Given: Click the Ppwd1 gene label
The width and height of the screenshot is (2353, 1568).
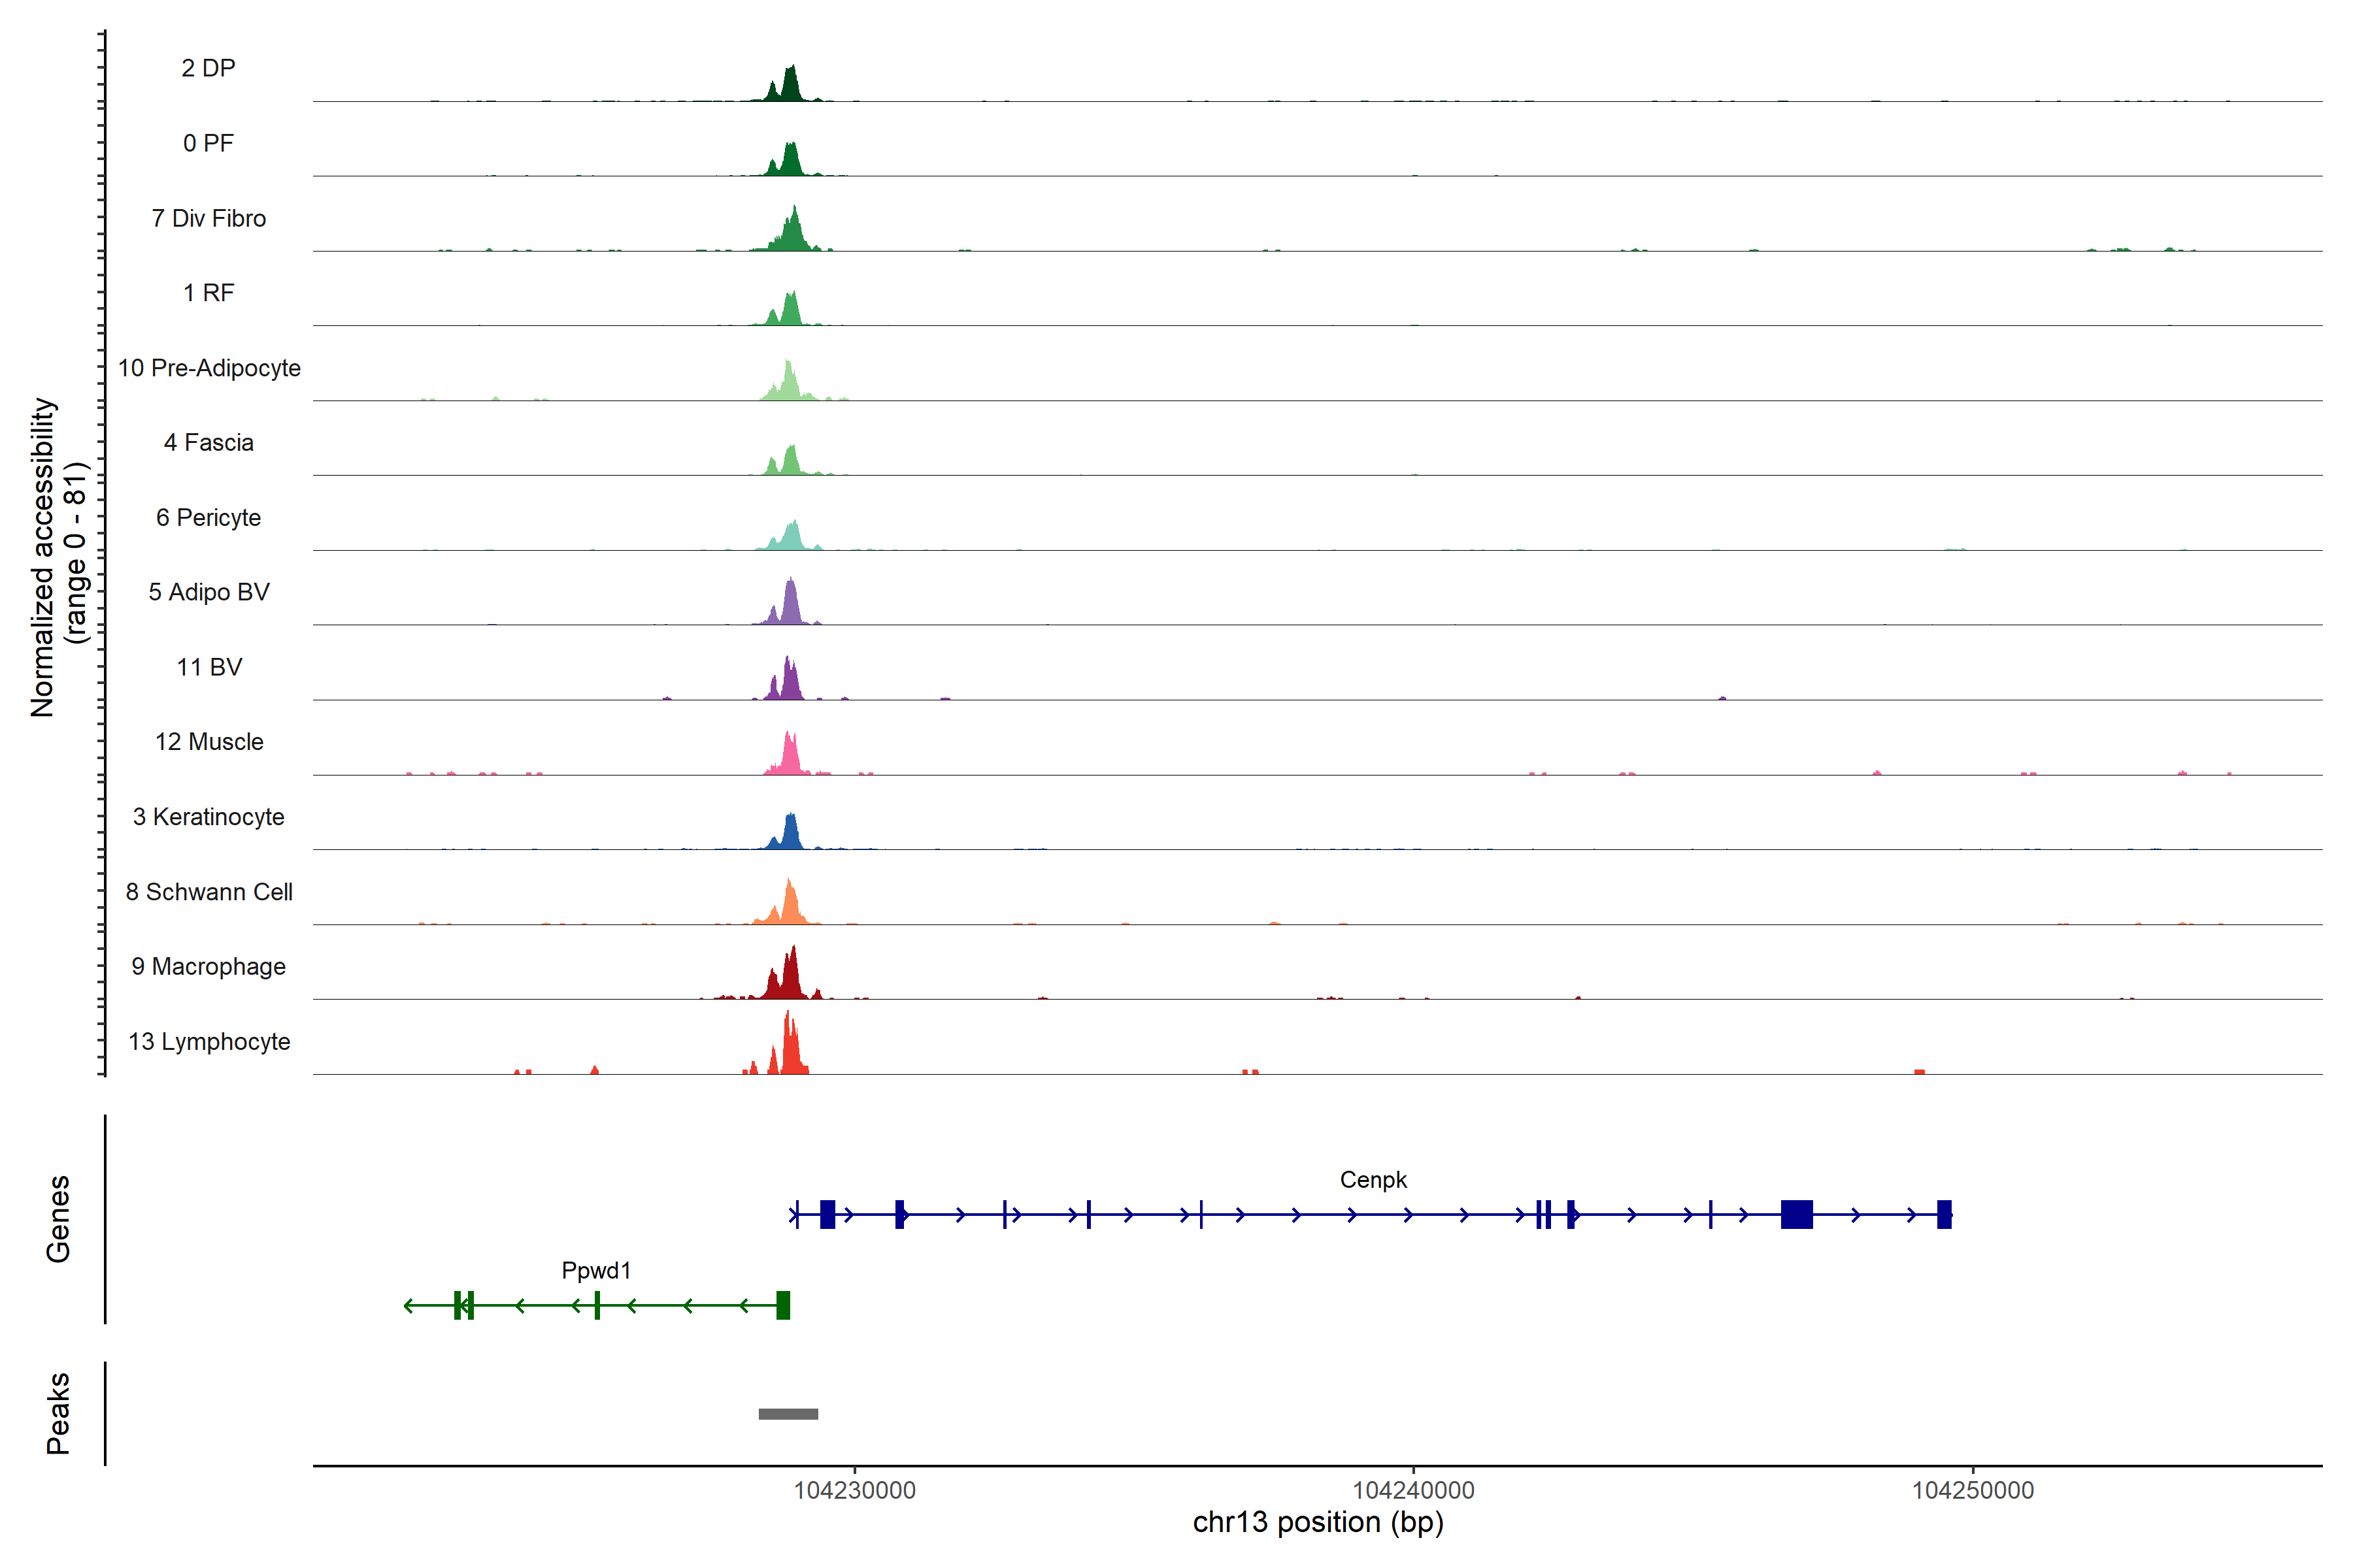Looking at the screenshot, I should coord(596,1270).
